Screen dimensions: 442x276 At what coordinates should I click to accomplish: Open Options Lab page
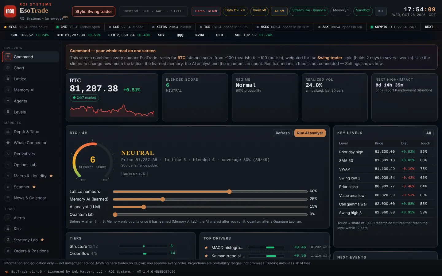30,165
